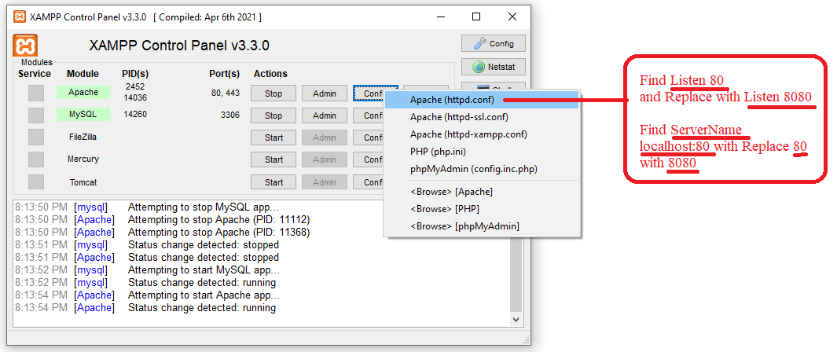Image resolution: width=837 pixels, height=352 pixels.
Task: Start the Mercury module
Action: [273, 159]
